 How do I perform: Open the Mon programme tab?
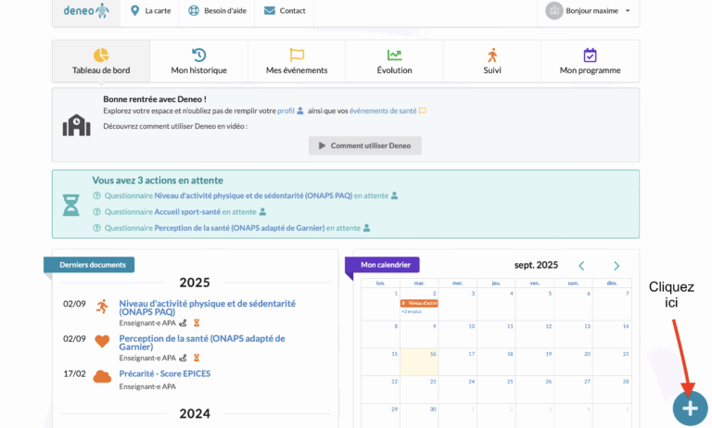590,61
